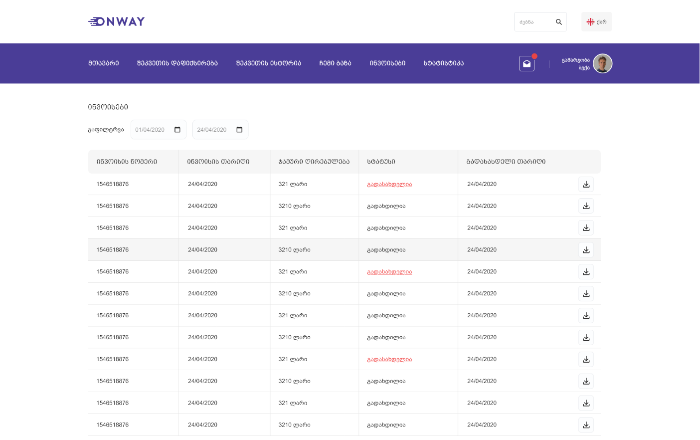Open the mail notifications icon
The height and width of the screenshot is (440, 700).
[526, 63]
